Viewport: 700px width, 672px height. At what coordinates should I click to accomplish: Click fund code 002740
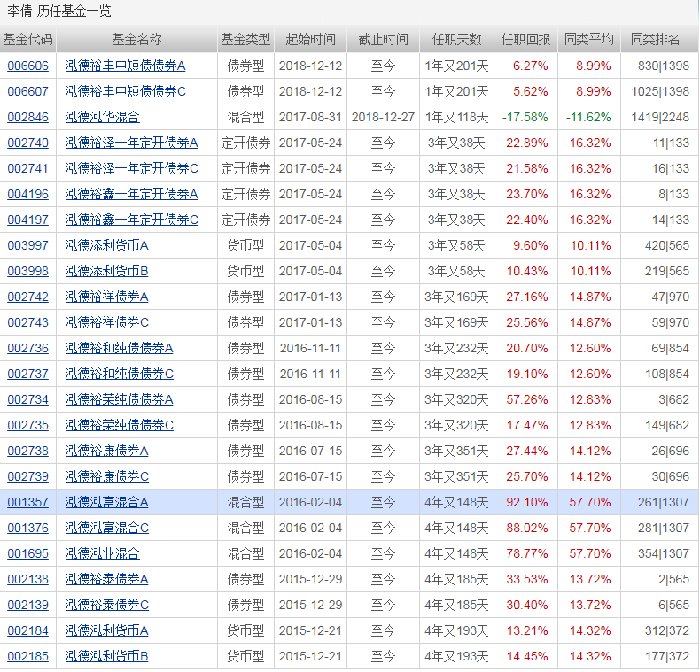(27, 143)
